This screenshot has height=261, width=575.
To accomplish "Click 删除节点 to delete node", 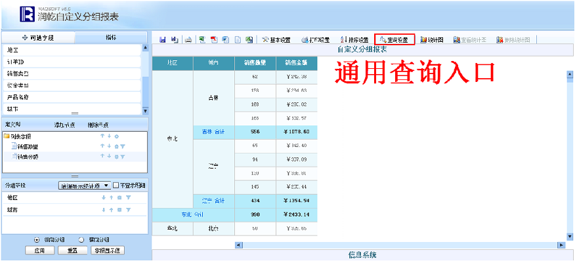I will [x=98, y=125].
